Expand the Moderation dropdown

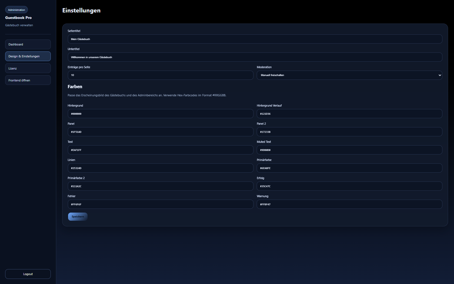pos(349,75)
